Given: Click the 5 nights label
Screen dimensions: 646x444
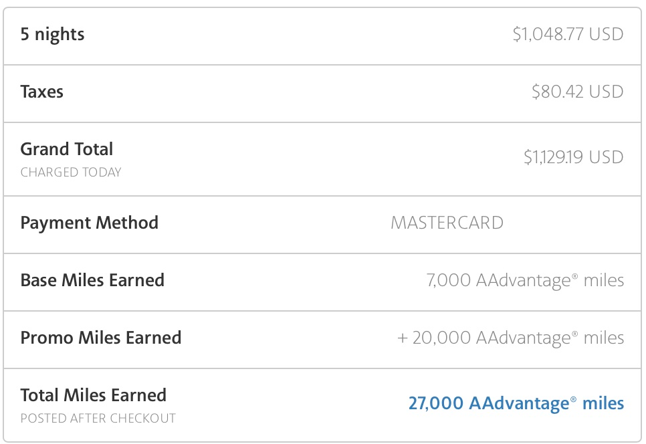Looking at the screenshot, I should 52,34.
